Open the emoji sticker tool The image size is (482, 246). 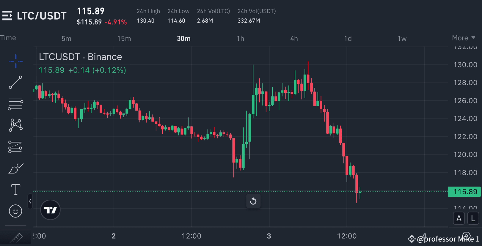point(15,211)
